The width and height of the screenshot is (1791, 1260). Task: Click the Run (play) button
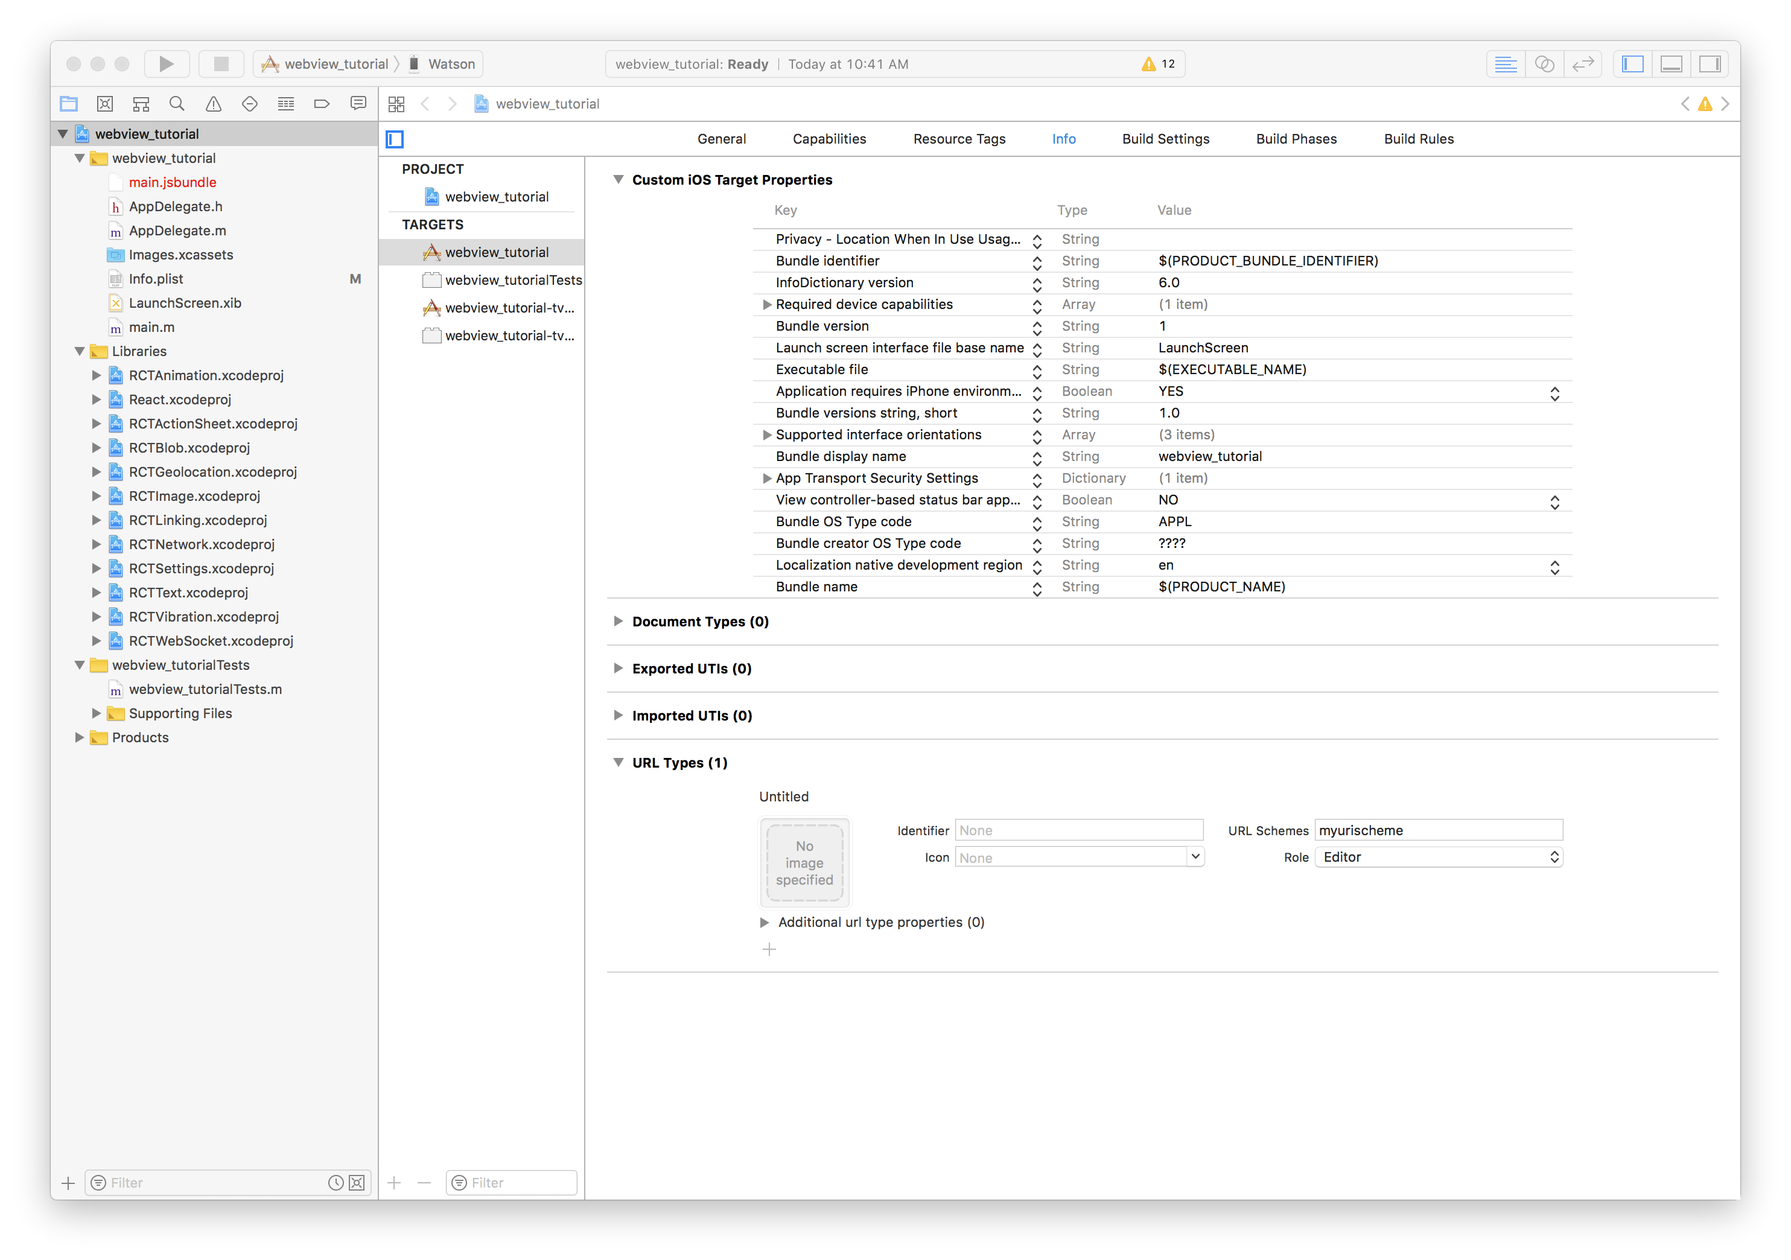(166, 64)
